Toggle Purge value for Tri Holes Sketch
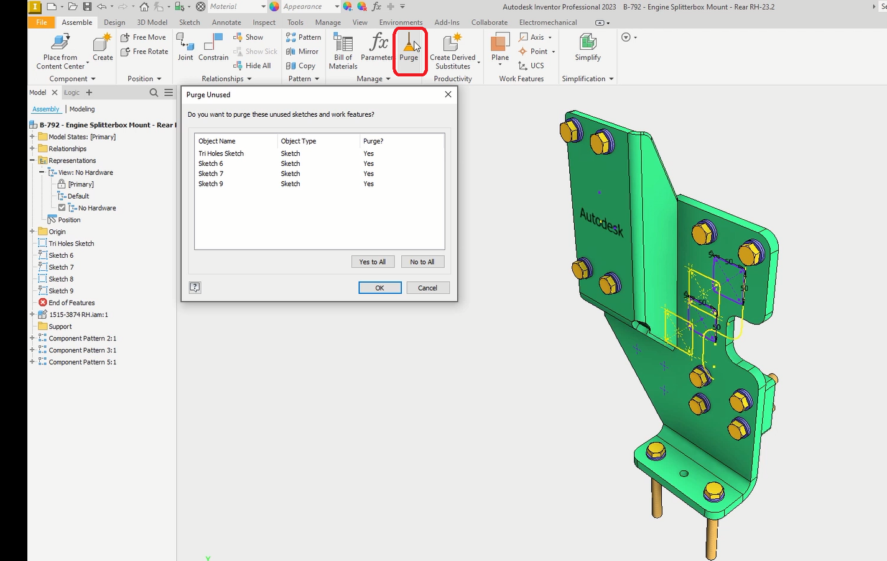Viewport: 887px width, 561px height. pos(369,153)
